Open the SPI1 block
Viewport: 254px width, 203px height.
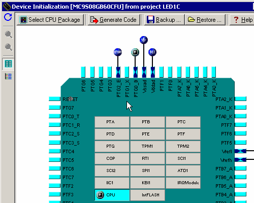tap(147, 171)
